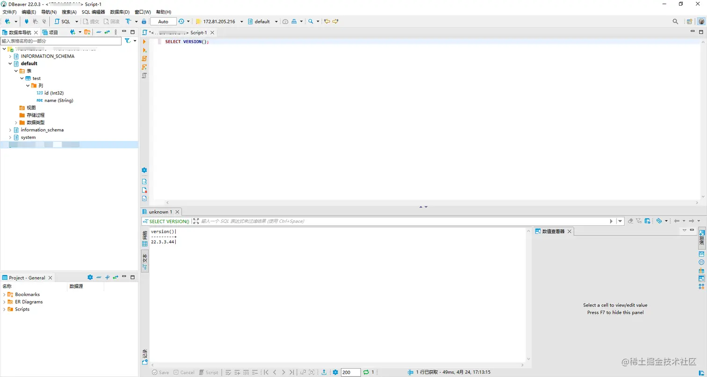Open the 编辑(E) menu
Screen dimensions: 707x377
[x=29, y=12]
